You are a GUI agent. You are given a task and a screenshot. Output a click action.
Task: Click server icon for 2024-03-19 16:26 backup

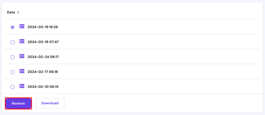[22, 26]
